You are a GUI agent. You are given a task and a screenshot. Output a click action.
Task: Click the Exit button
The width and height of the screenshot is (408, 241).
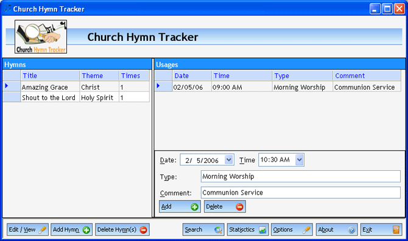pos(381,229)
